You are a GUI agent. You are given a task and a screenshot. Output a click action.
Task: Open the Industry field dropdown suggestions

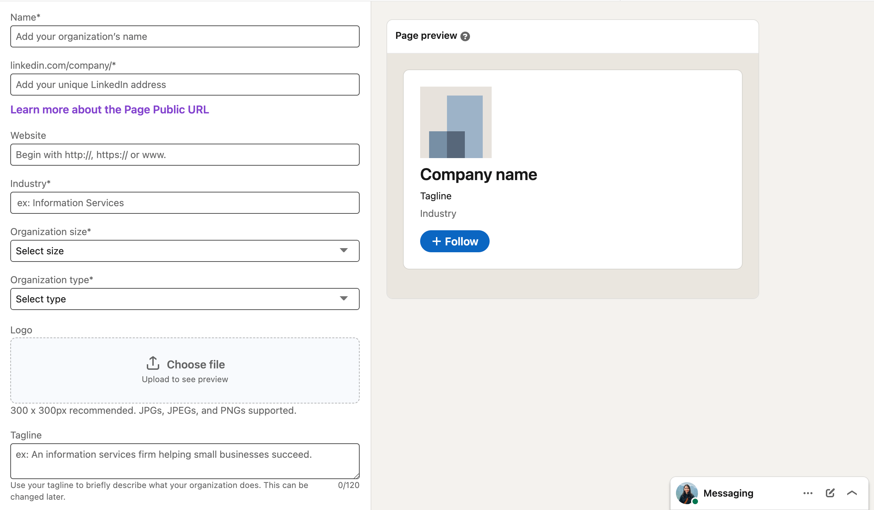(185, 202)
